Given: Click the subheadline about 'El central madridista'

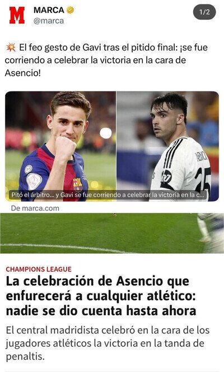Looking at the screenshot, I should point(108,343).
